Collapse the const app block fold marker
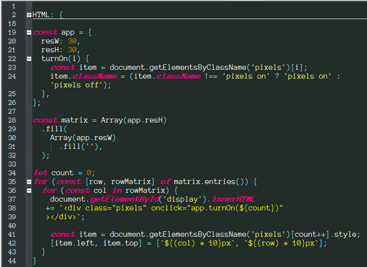The image size is (367, 267). (29, 32)
